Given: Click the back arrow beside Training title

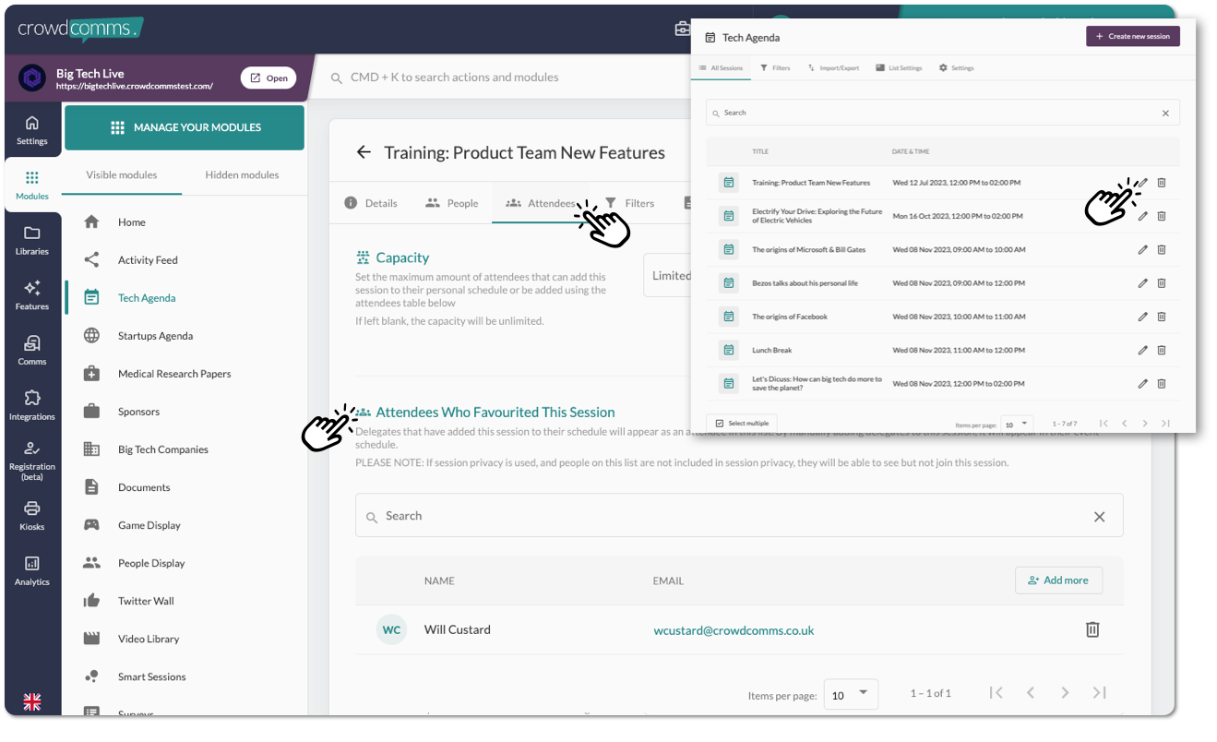Looking at the screenshot, I should coord(364,153).
